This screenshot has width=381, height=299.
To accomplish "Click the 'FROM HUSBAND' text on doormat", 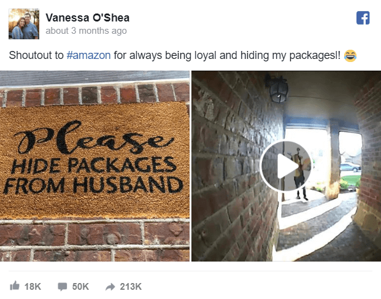I will coord(93,185).
